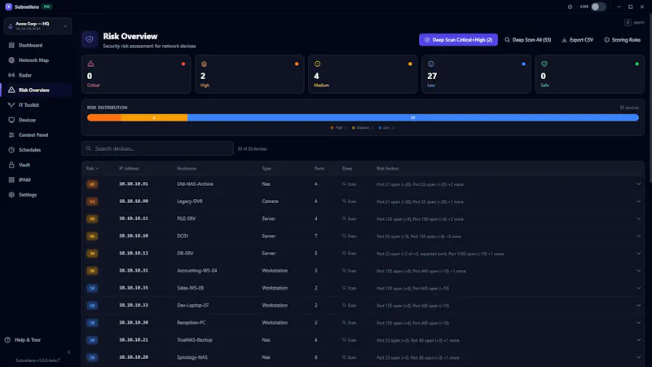Click the Low risk info icon
652x367 pixels.
tap(431, 64)
